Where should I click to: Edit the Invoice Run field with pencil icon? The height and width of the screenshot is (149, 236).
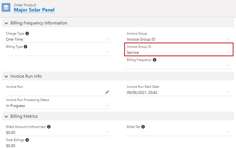[x=107, y=92]
